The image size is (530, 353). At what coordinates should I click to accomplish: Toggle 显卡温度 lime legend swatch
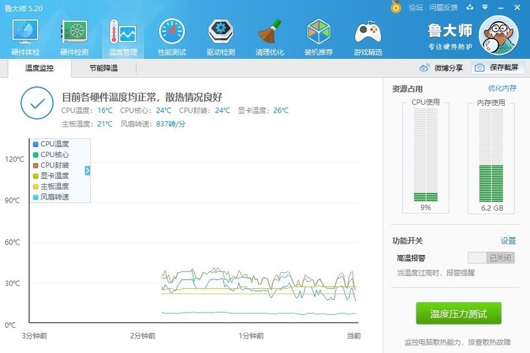36,176
